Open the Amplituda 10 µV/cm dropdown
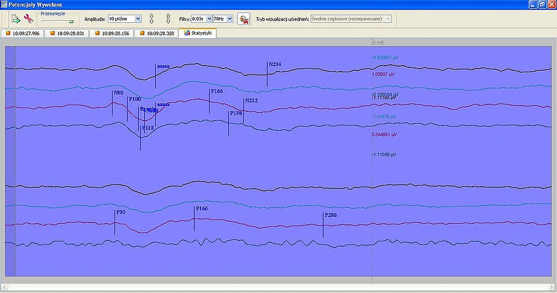This screenshot has width=557, height=293. (138, 19)
